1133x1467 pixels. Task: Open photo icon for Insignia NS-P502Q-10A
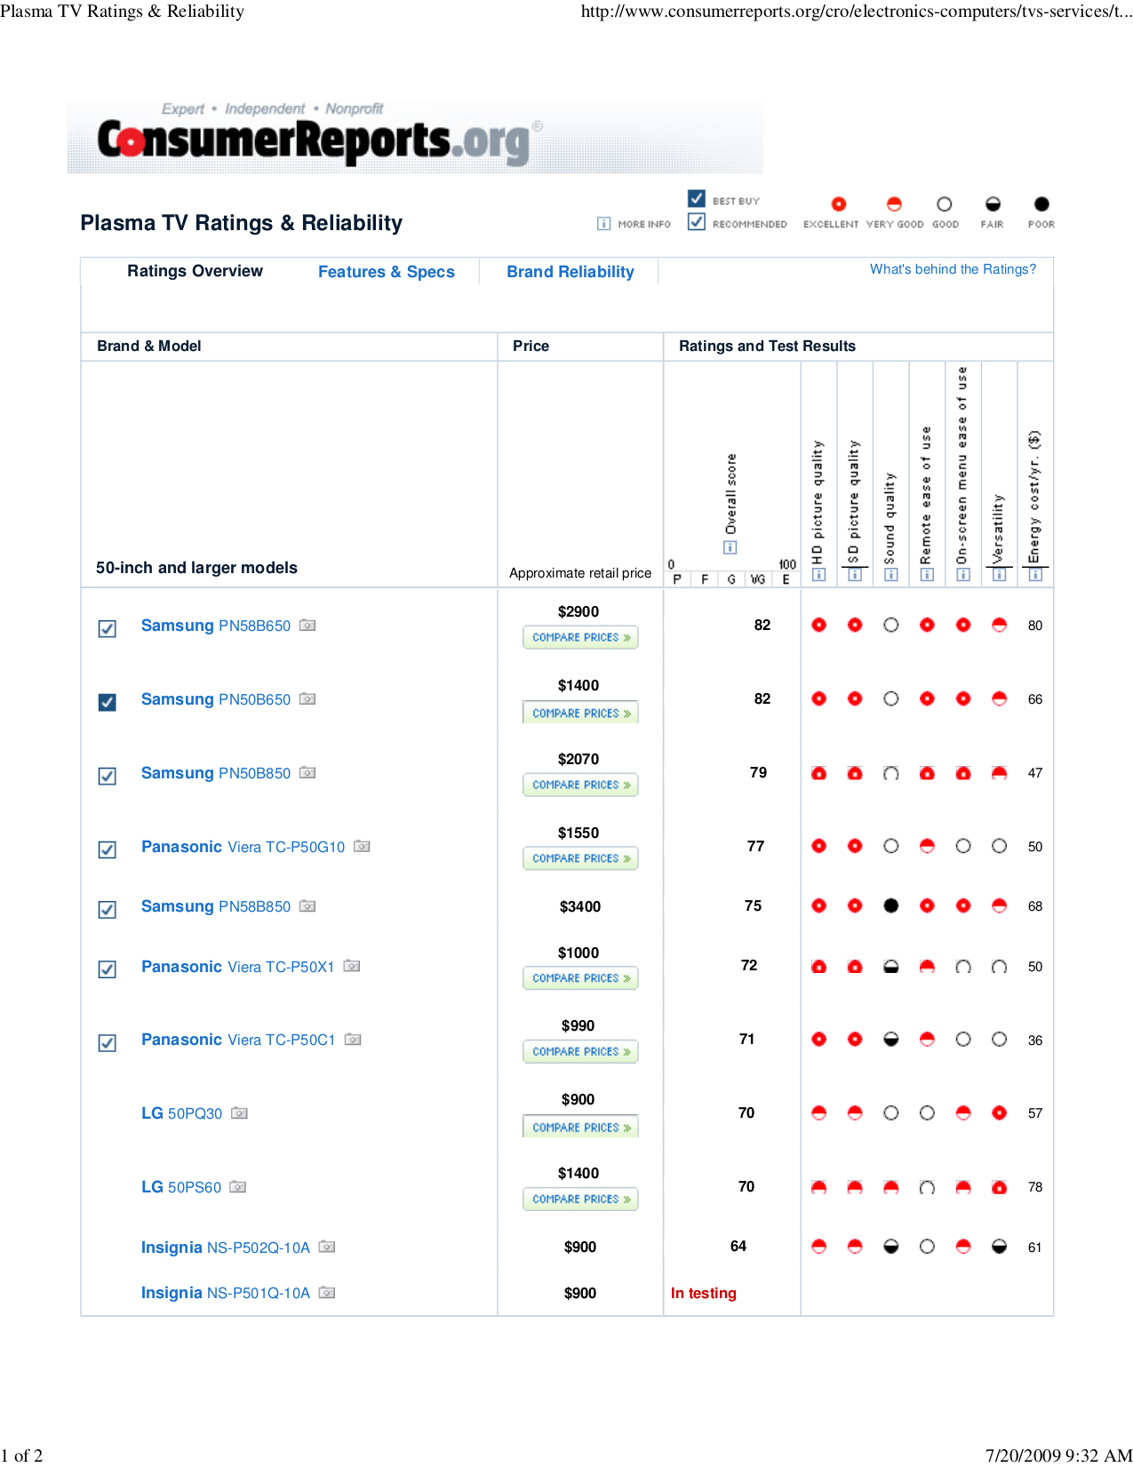pyautogui.click(x=327, y=1248)
